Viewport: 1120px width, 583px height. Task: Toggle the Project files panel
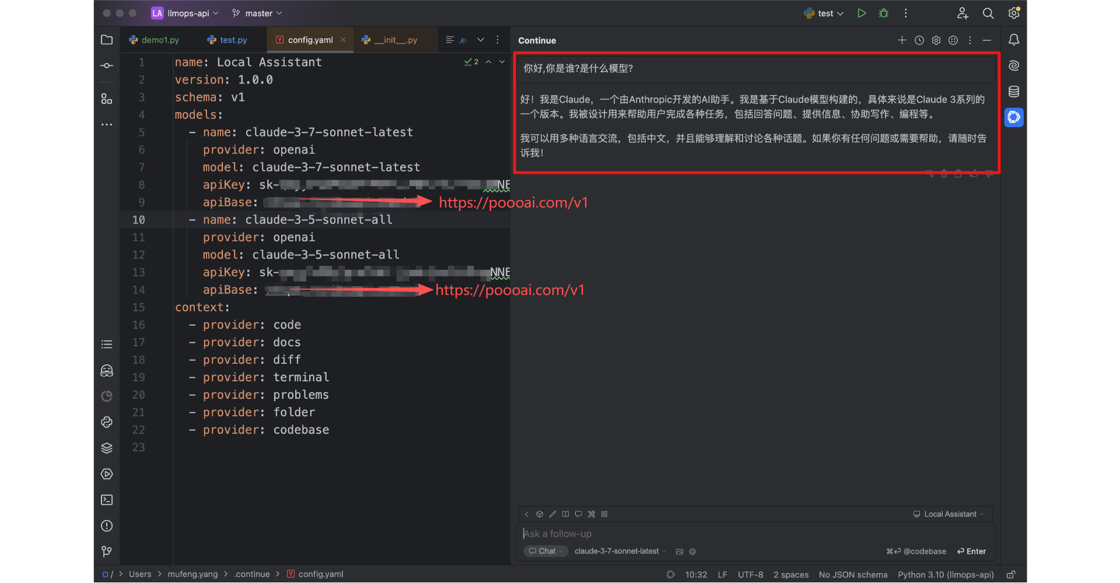pyautogui.click(x=107, y=40)
